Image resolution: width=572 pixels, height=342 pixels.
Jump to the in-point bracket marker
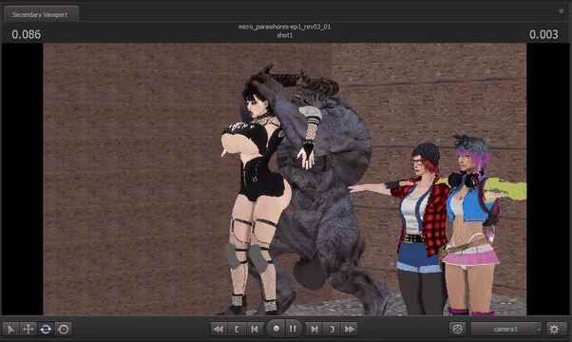tap(237, 330)
